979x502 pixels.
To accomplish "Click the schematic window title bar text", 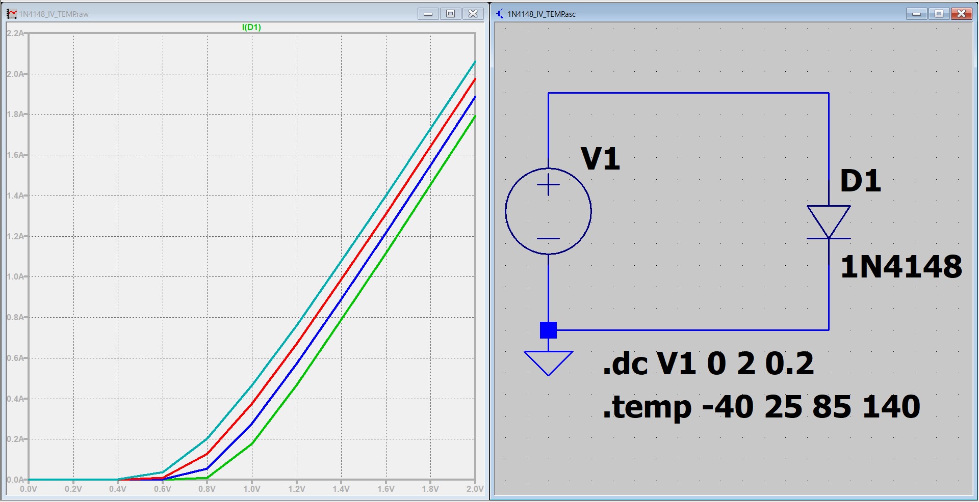I will click(542, 14).
